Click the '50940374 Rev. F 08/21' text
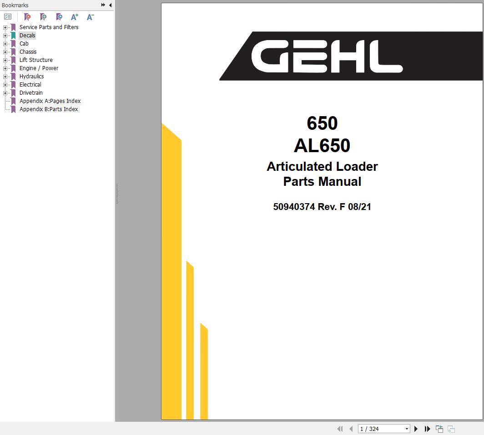 pyautogui.click(x=322, y=206)
